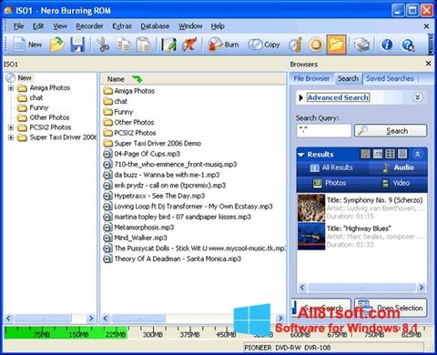Click the Search button
Image resolution: width=437 pixels, height=355 pixels.
click(391, 131)
